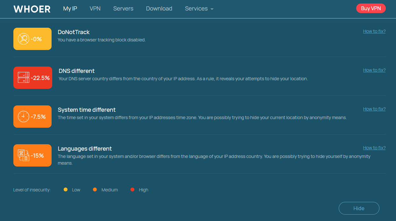Open the My IP tab
Screen dimensions: 396x221
[70, 9]
